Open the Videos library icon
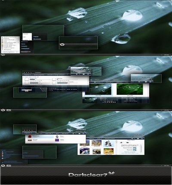172x185 pixels. tap(57, 140)
